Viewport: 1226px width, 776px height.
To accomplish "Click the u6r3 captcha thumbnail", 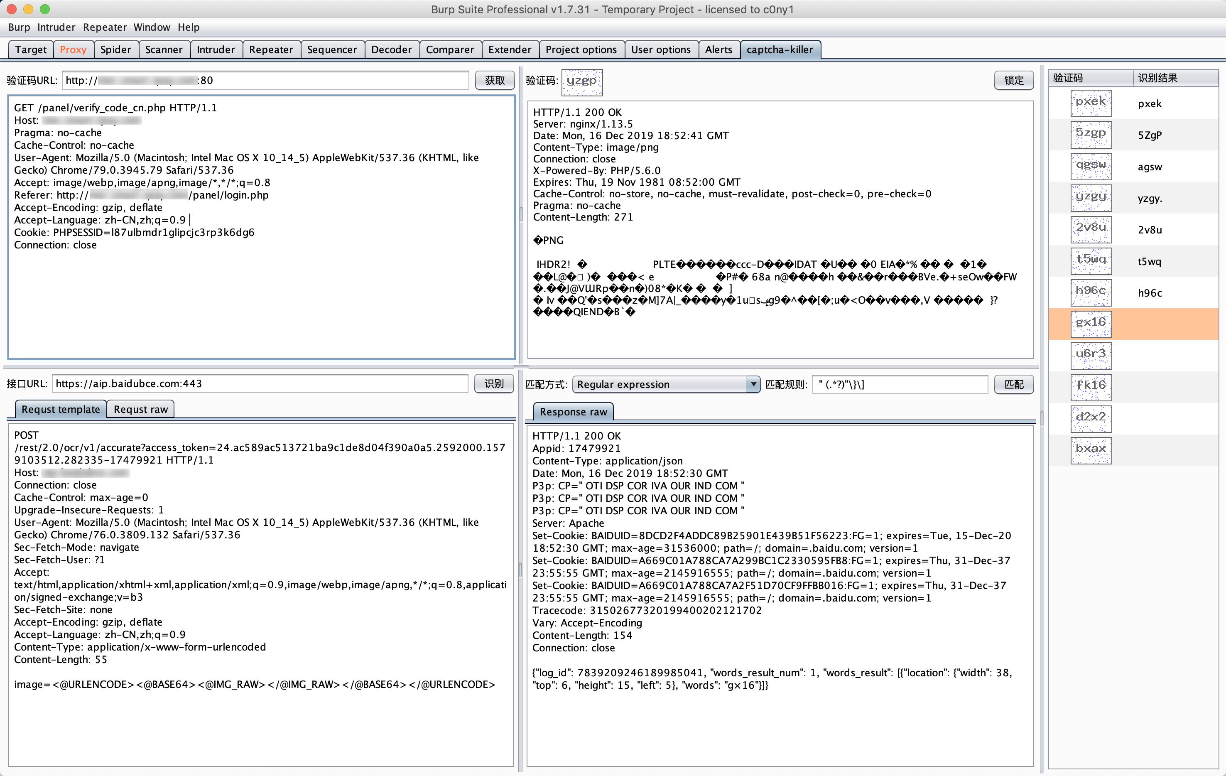I will pyautogui.click(x=1091, y=356).
